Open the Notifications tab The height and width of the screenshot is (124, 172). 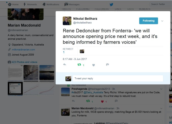[x=51, y=4]
